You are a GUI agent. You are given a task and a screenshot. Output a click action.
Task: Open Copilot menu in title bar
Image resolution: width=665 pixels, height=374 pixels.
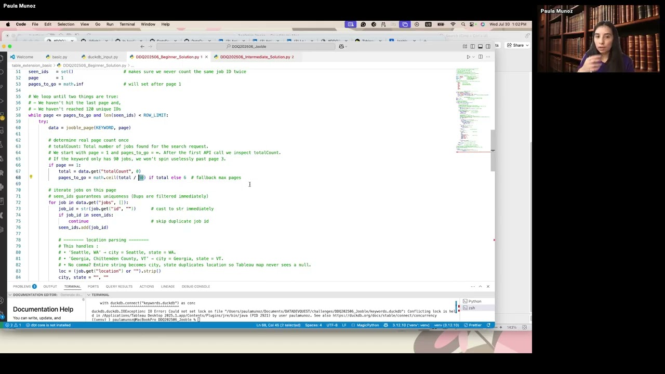[x=342, y=46]
